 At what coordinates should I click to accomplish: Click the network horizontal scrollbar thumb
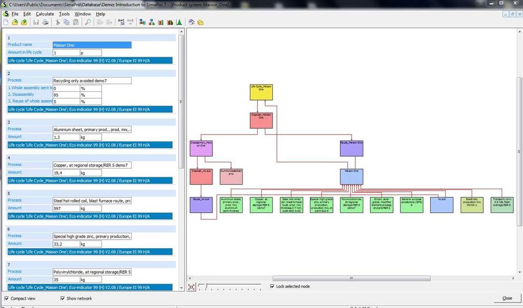[351, 278]
